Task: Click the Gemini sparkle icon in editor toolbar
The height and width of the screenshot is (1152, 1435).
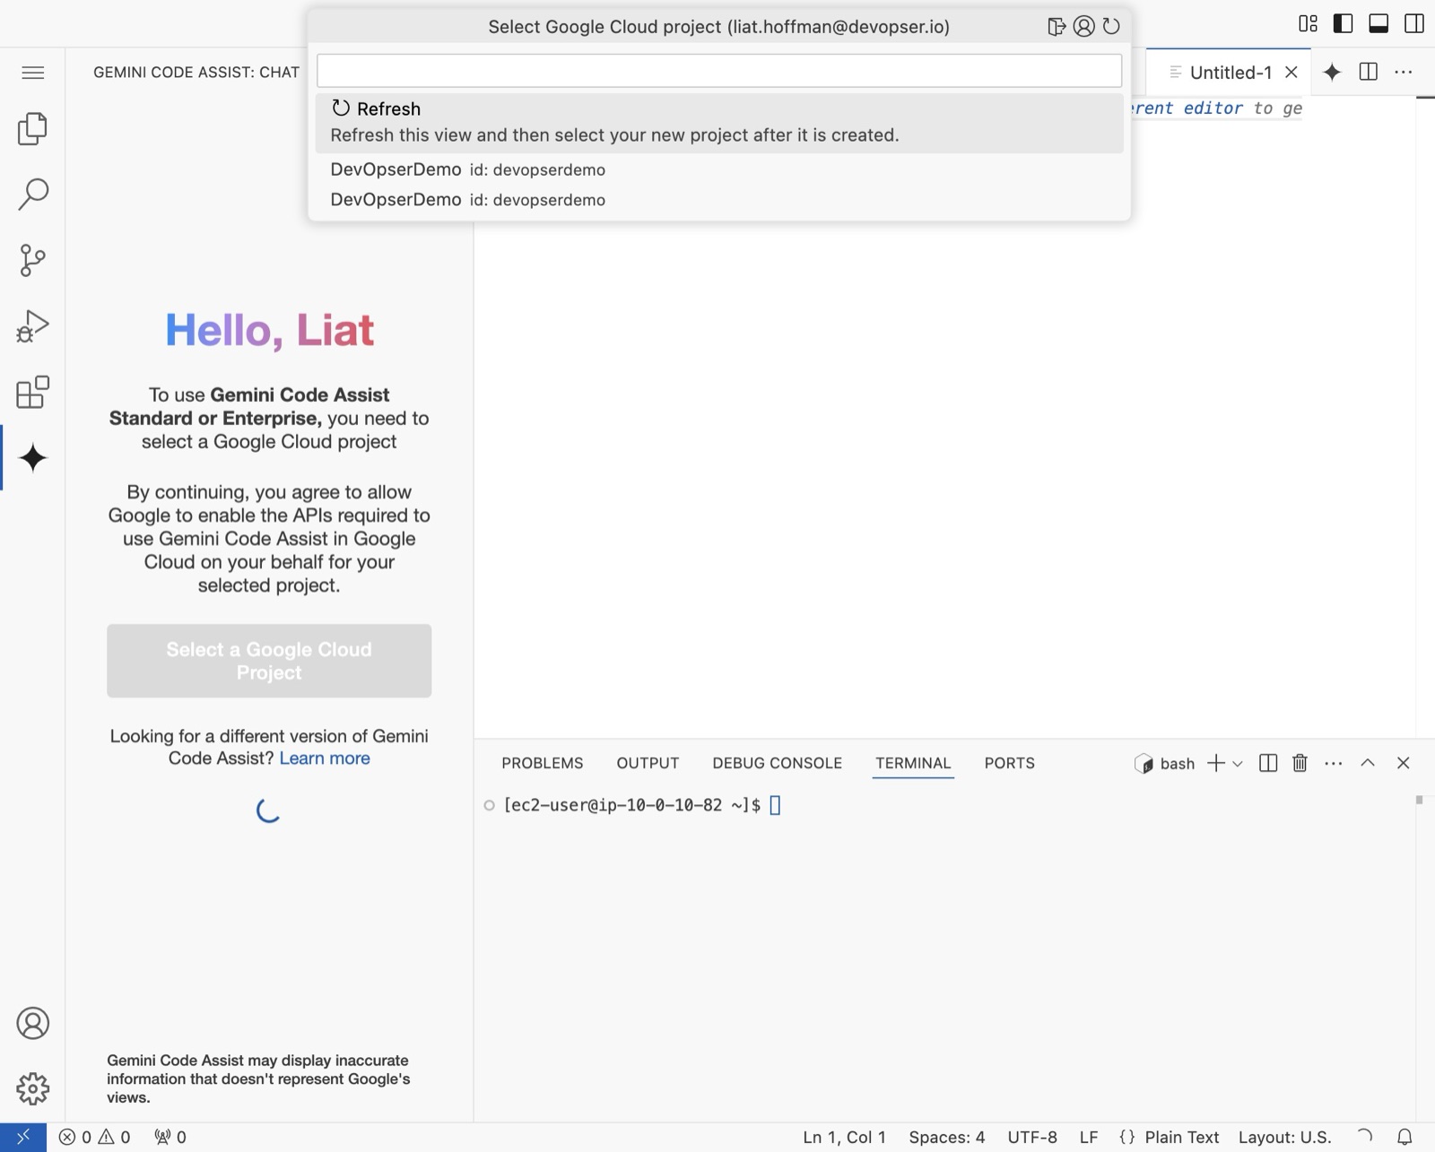Action: click(x=1332, y=73)
